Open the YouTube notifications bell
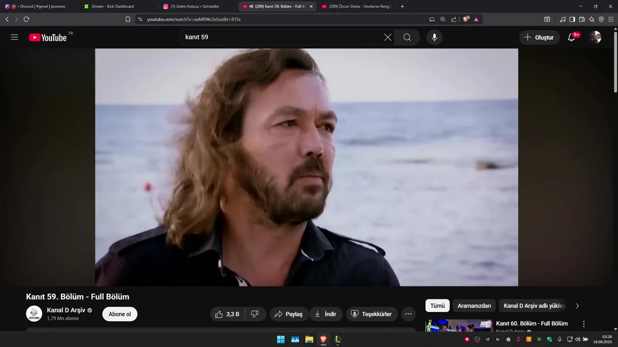Screen dimensions: 618x347 571,37
